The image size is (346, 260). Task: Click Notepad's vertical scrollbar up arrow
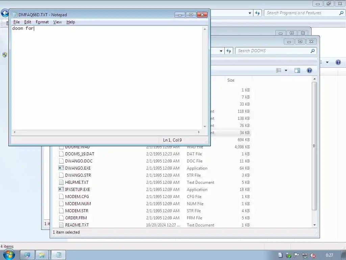pos(205,29)
